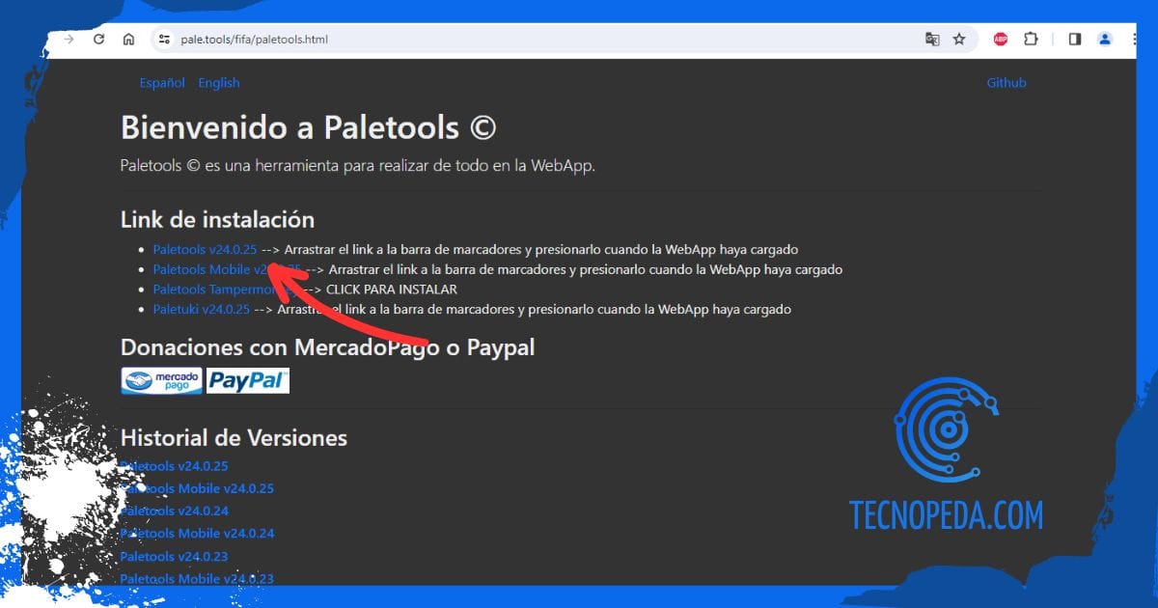Open the Chrome profile avatar icon

[1105, 40]
